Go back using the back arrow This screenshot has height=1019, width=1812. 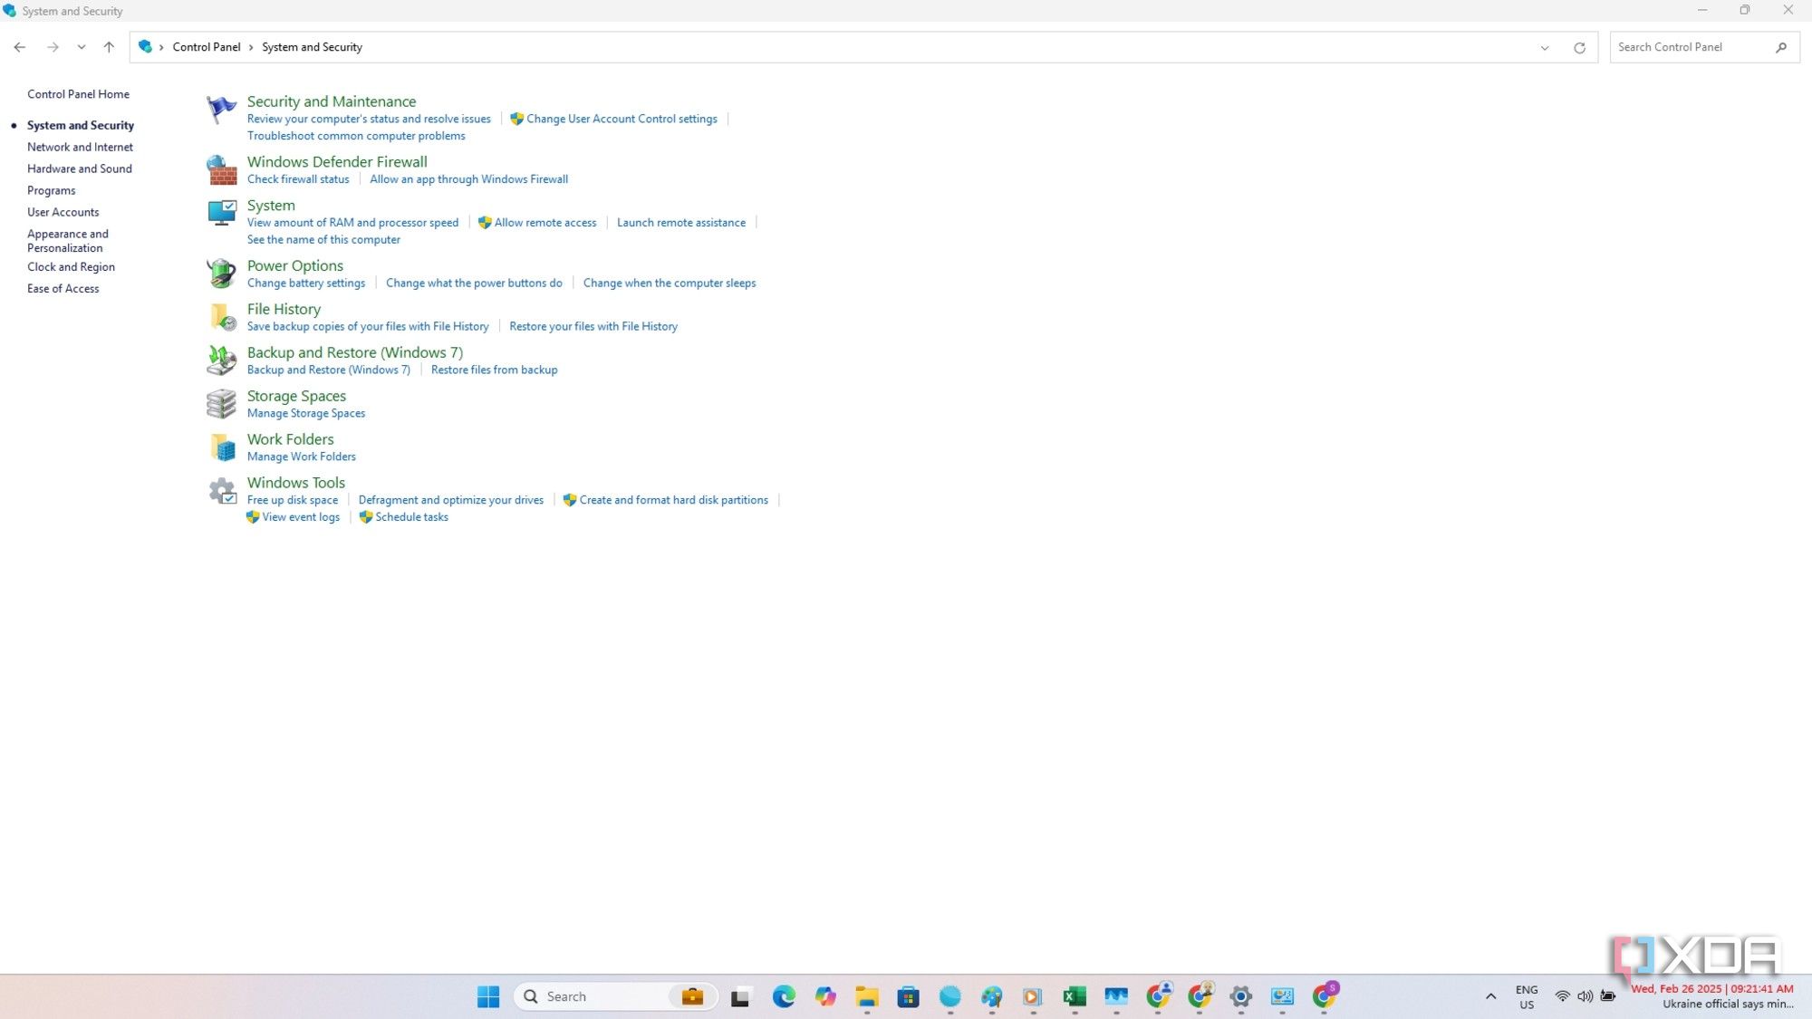(x=20, y=47)
